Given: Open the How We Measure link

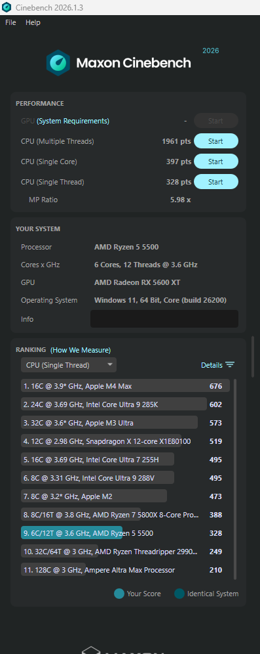Looking at the screenshot, I should pos(81,350).
